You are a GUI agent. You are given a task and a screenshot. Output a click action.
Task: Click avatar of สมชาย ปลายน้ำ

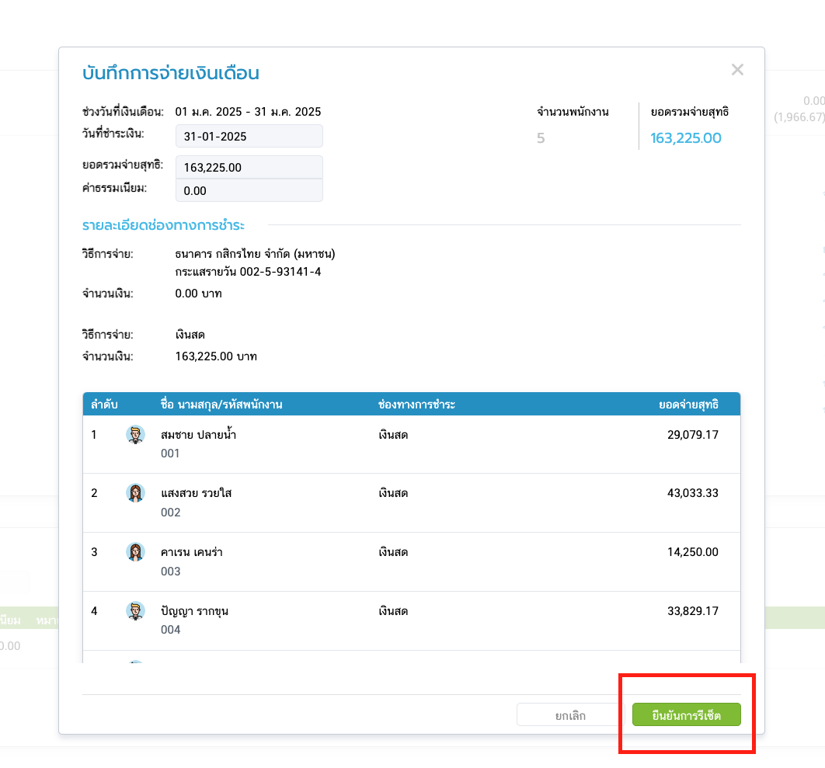pyautogui.click(x=135, y=435)
